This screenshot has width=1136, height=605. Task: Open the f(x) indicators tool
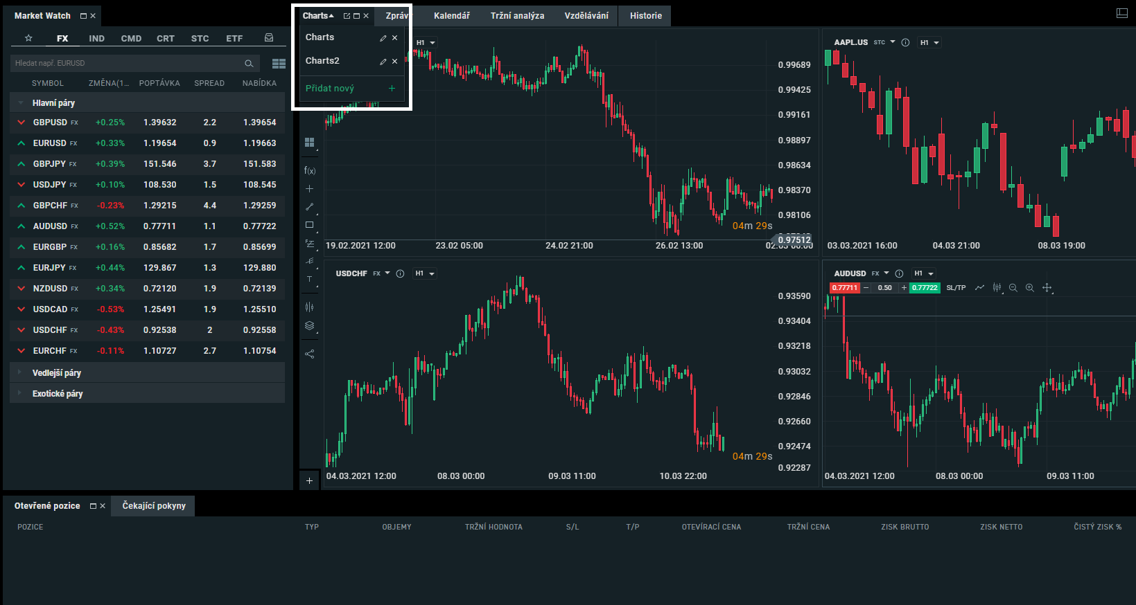point(310,170)
